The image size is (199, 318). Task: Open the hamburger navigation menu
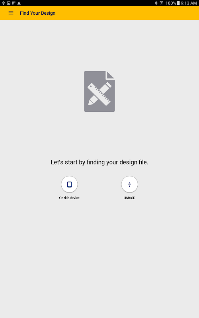pyautogui.click(x=11, y=13)
